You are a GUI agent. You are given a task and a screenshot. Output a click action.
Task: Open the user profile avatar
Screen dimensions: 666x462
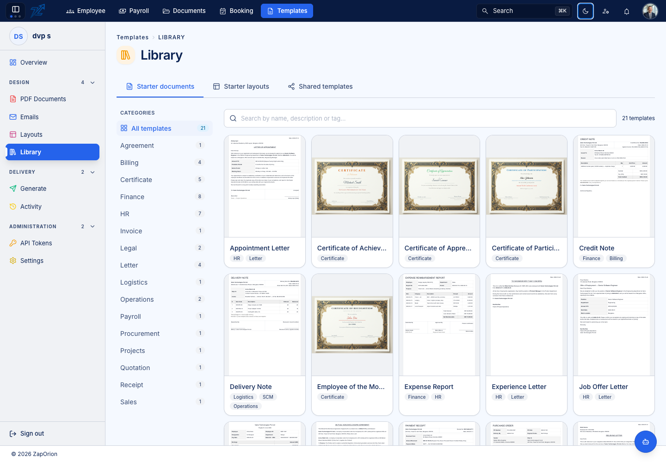pos(650,11)
